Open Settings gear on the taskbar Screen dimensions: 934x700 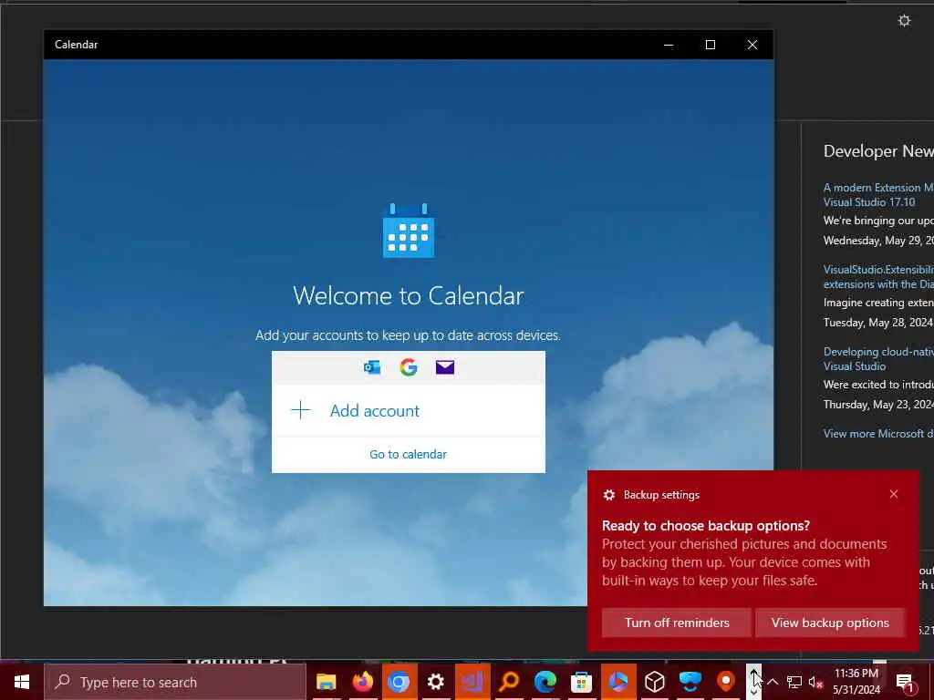pos(435,682)
